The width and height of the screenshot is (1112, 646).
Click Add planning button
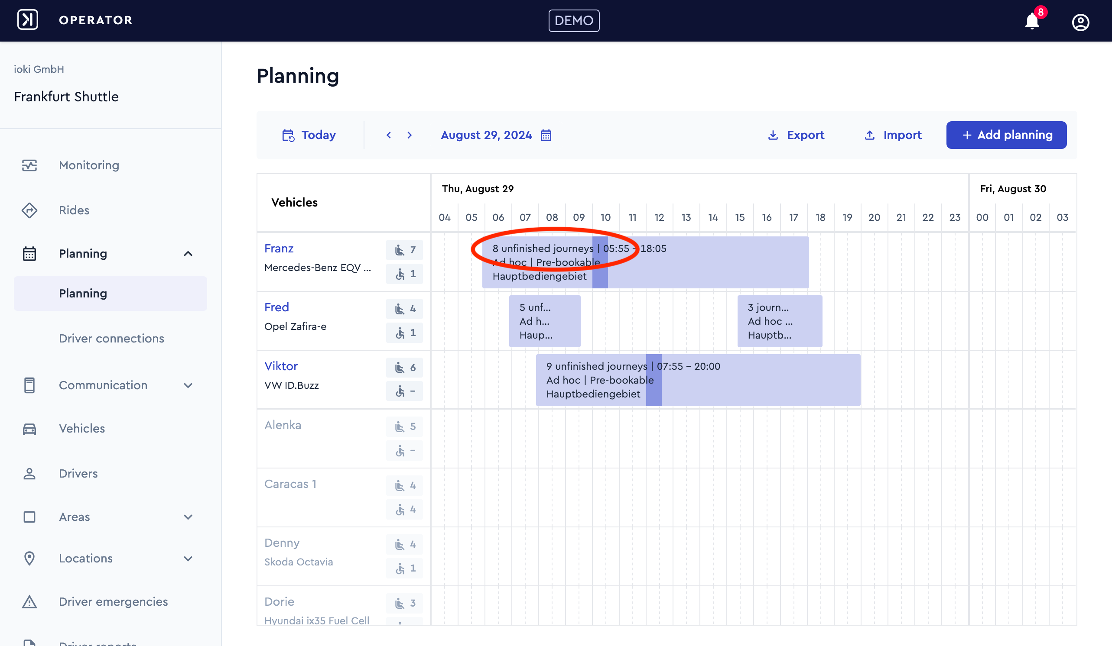point(1007,135)
